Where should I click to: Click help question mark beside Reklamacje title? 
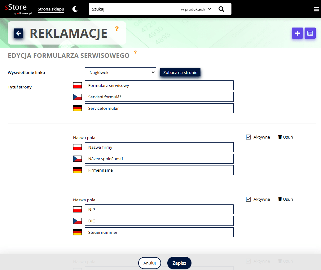point(117,29)
